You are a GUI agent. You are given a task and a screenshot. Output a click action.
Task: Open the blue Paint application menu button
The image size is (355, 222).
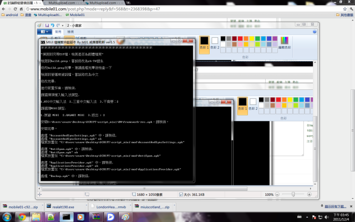[x=44, y=32]
